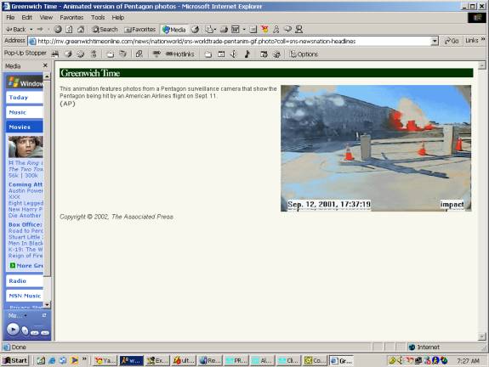Undock the media player pop-out icon

point(44,315)
